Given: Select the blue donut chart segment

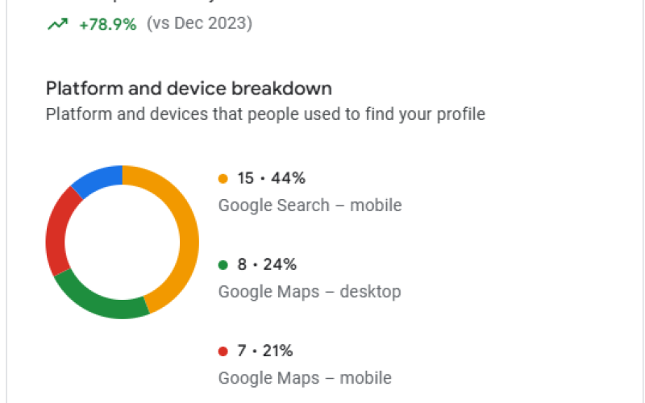Looking at the screenshot, I should pyautogui.click(x=97, y=178).
